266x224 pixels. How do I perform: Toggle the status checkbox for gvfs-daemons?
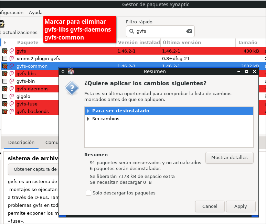(5, 89)
